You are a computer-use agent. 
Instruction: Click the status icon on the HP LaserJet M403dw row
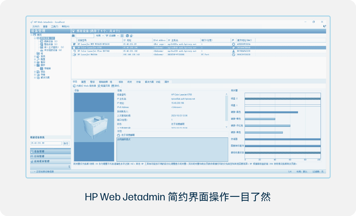pyautogui.click(x=233, y=55)
